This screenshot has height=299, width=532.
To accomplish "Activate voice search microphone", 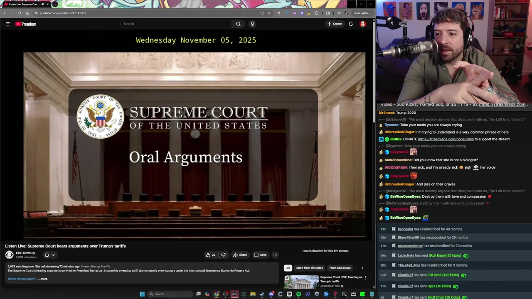I will [252, 24].
